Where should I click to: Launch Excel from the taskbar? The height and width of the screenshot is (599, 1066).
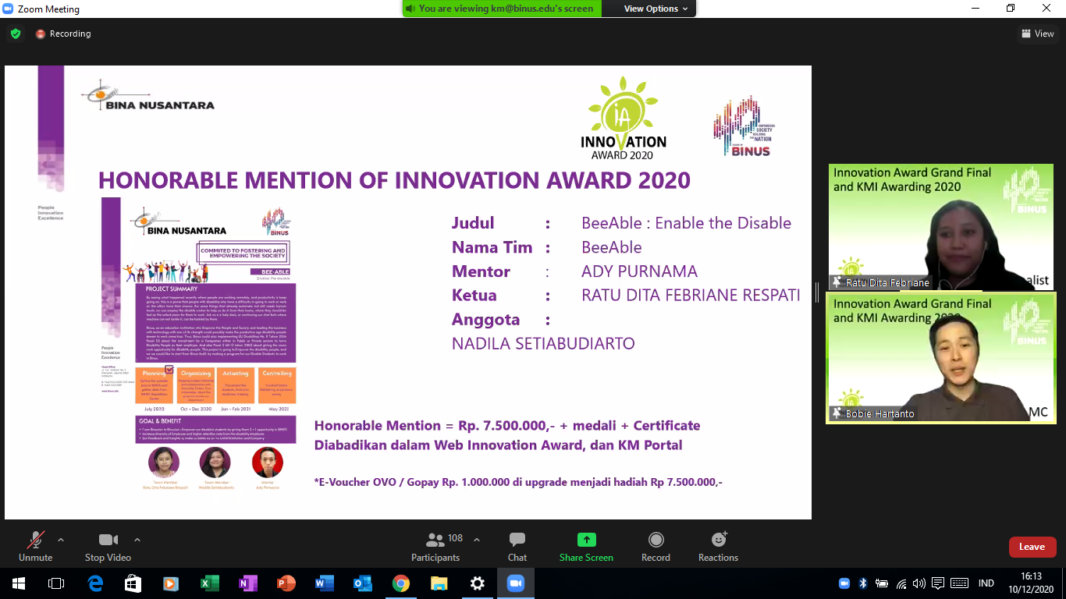coord(210,583)
